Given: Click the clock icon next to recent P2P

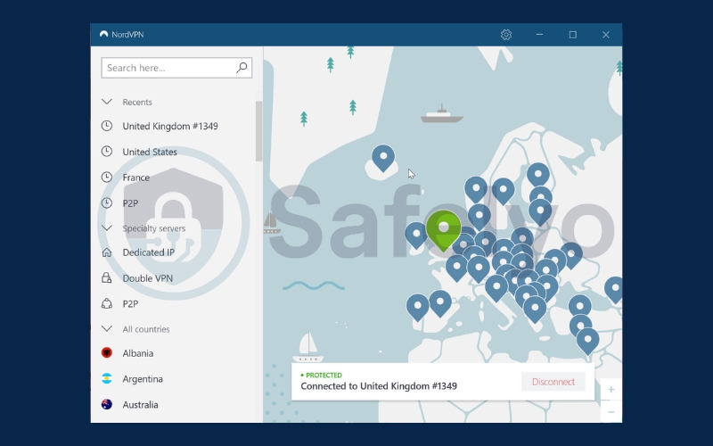Looking at the screenshot, I should coord(107,203).
